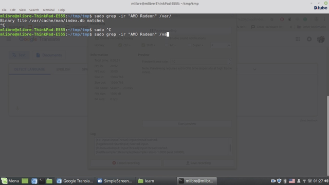The width and height of the screenshot is (329, 185).
Task: Click the terminal line "Binary file /var/cache/man/index.db matches"
Action: [52, 21]
